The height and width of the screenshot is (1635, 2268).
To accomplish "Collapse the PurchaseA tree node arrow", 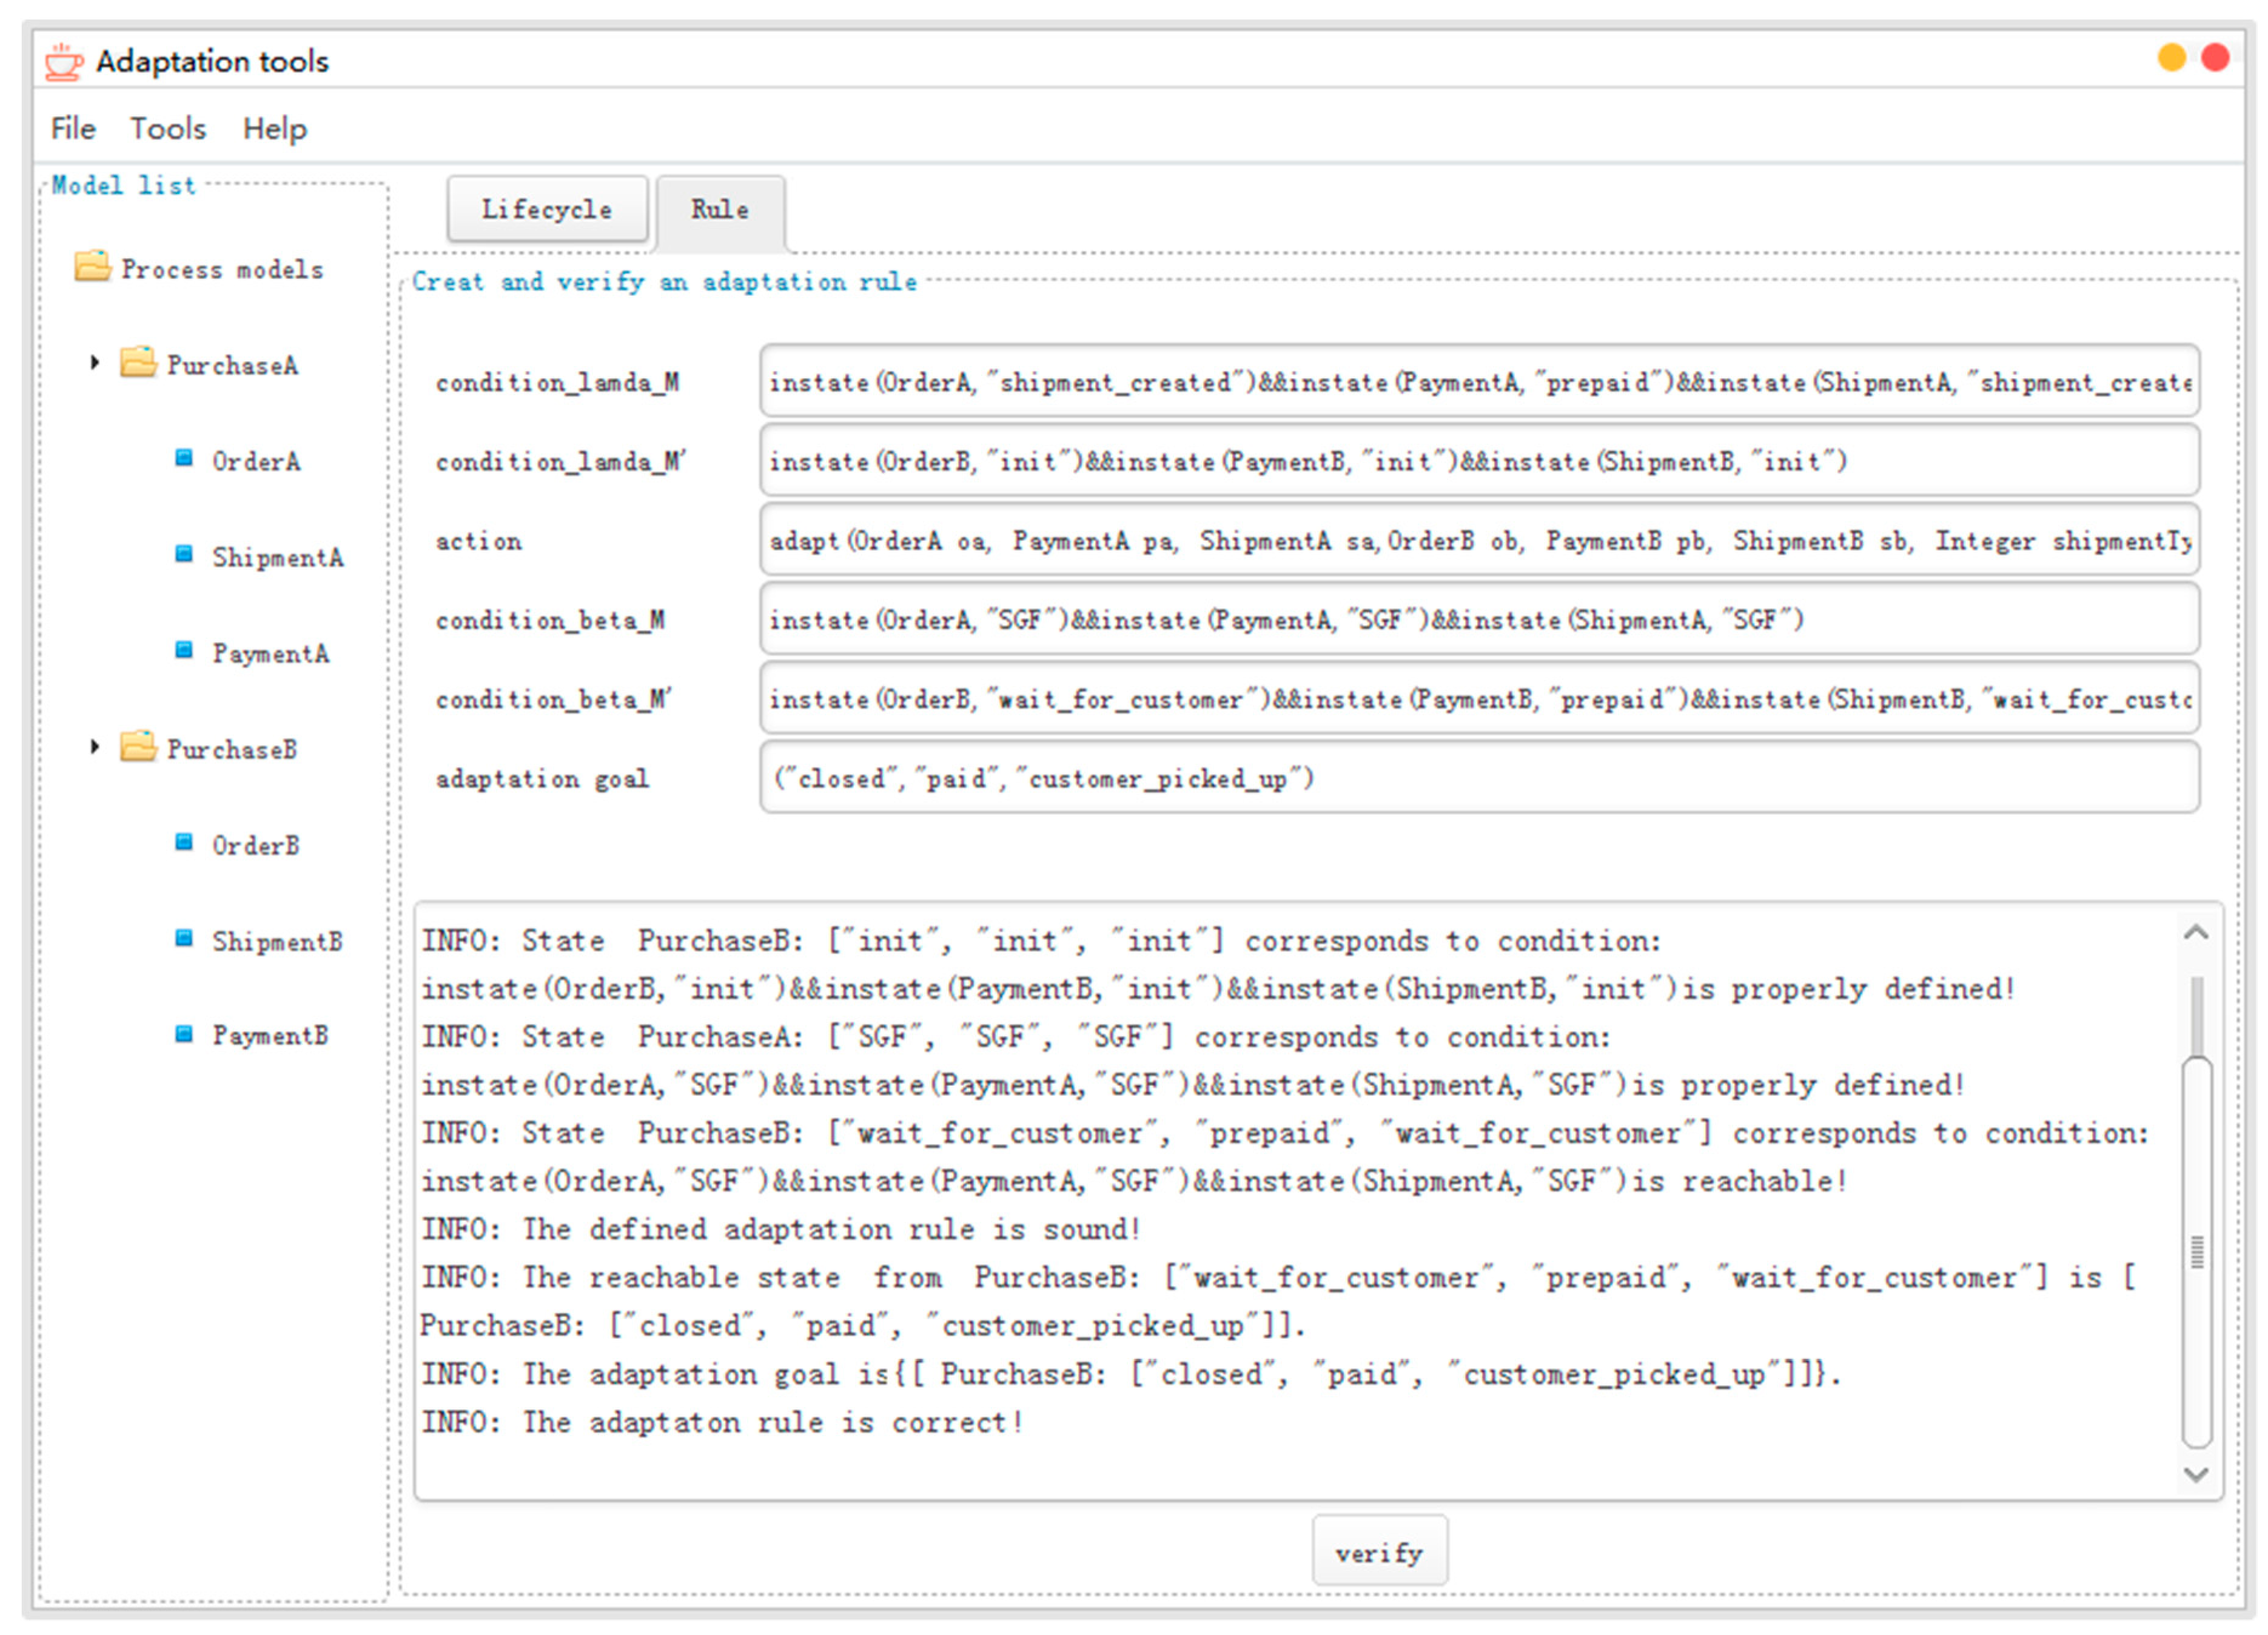I will tap(95, 363).
